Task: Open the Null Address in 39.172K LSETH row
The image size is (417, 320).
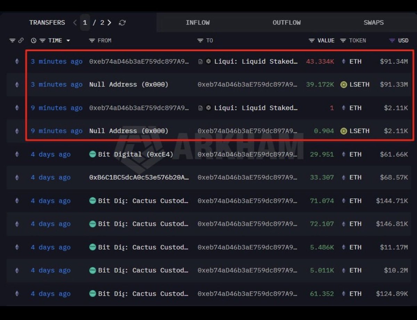Action: [129, 85]
